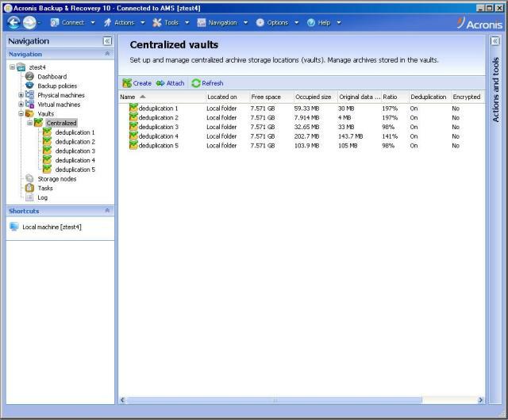Viewport: 508px width, 420px height.
Task: Collapse the Navigation pane with the double-chevron
Action: click(107, 41)
